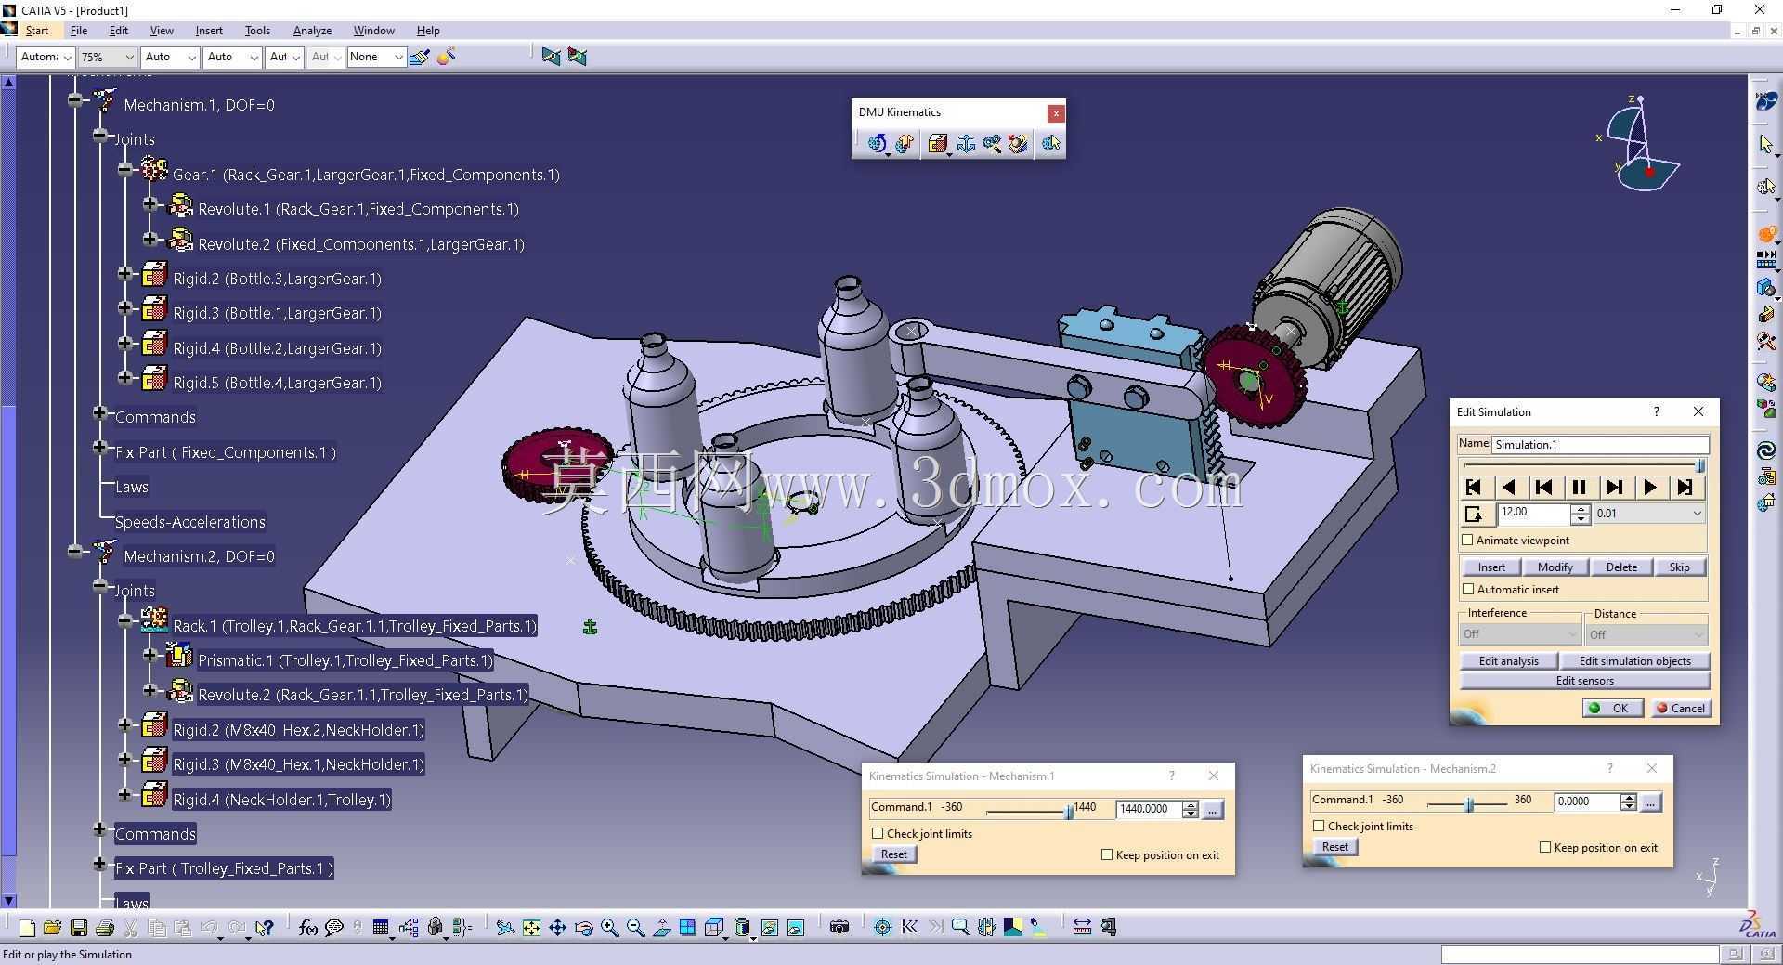Play the simulation forward

pos(1649,487)
